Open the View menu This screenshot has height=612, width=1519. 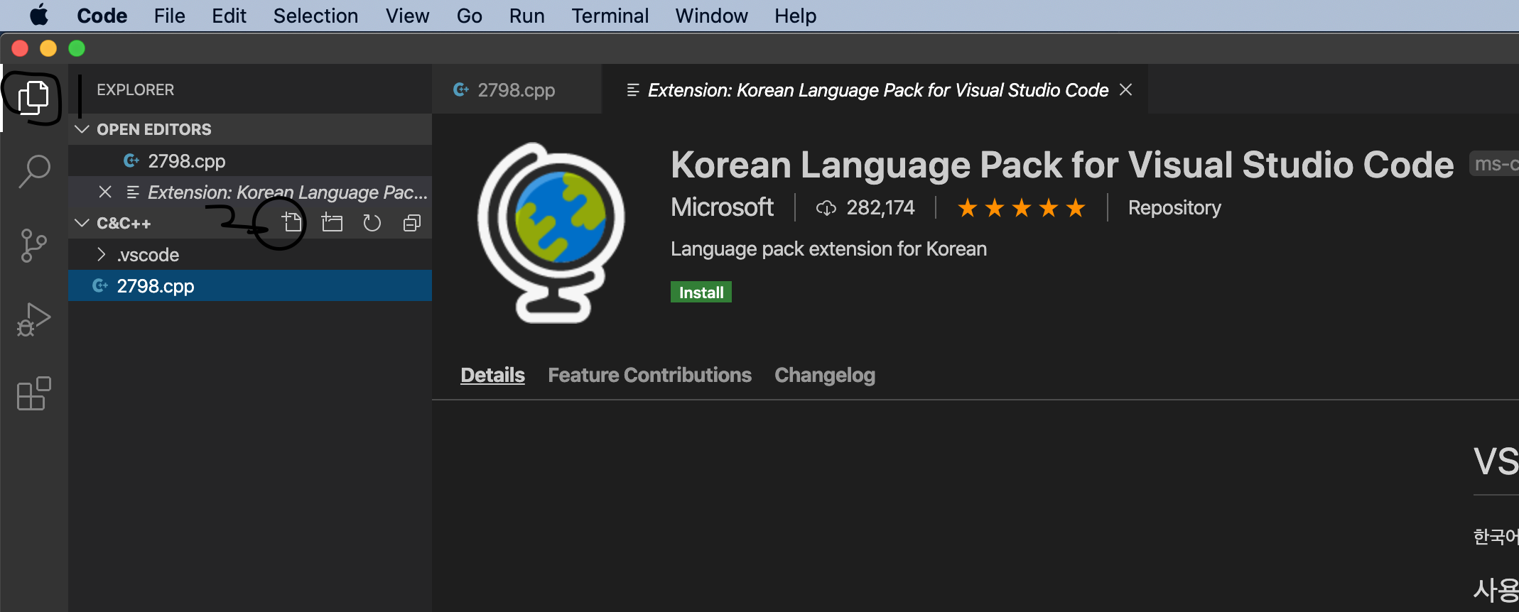click(407, 16)
